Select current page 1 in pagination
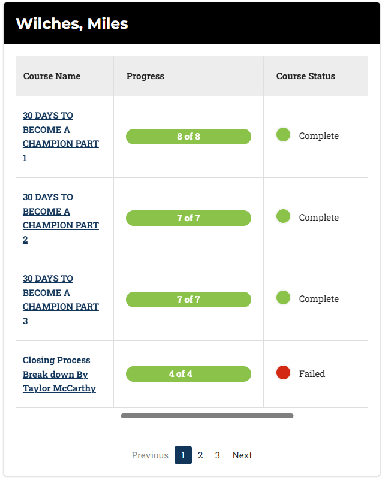Viewport: 385px width, 480px height. 184,455
